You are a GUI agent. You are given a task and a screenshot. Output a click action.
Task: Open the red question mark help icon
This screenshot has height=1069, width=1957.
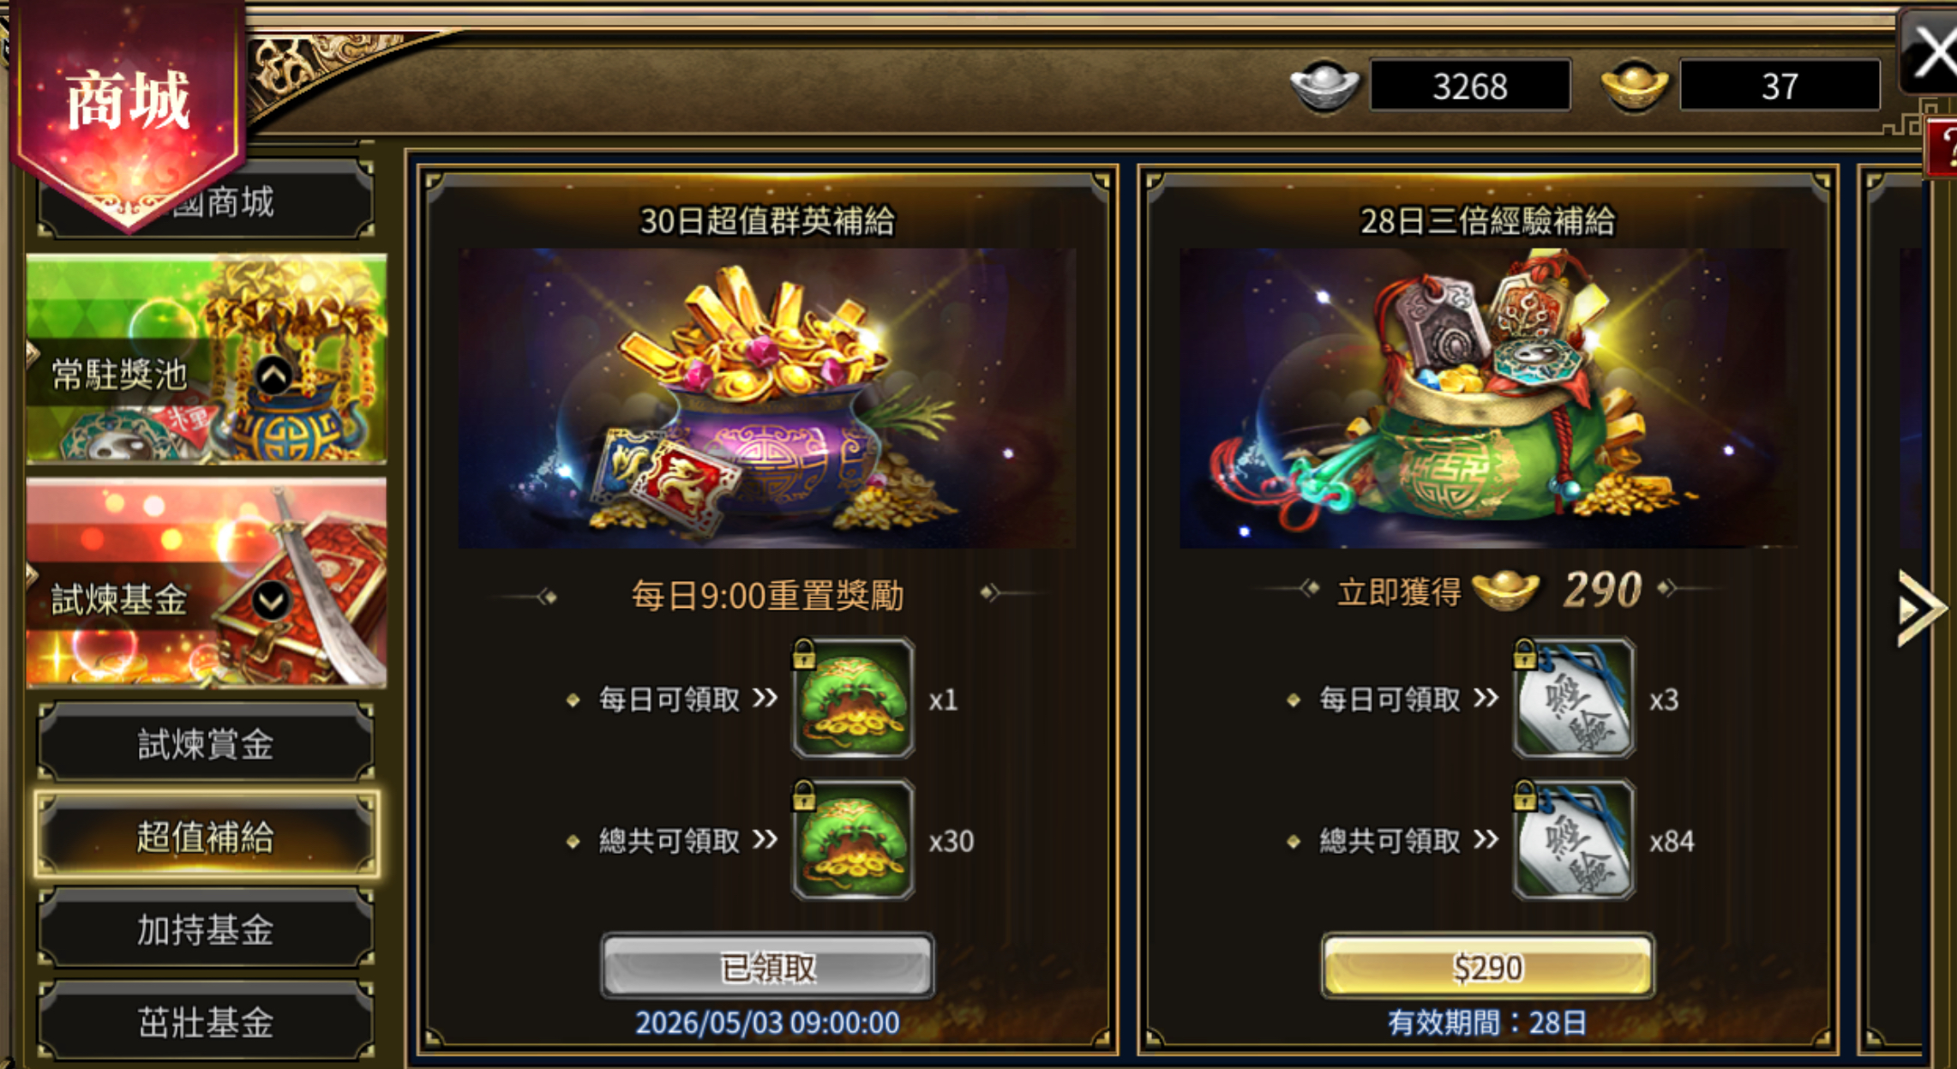point(1943,148)
